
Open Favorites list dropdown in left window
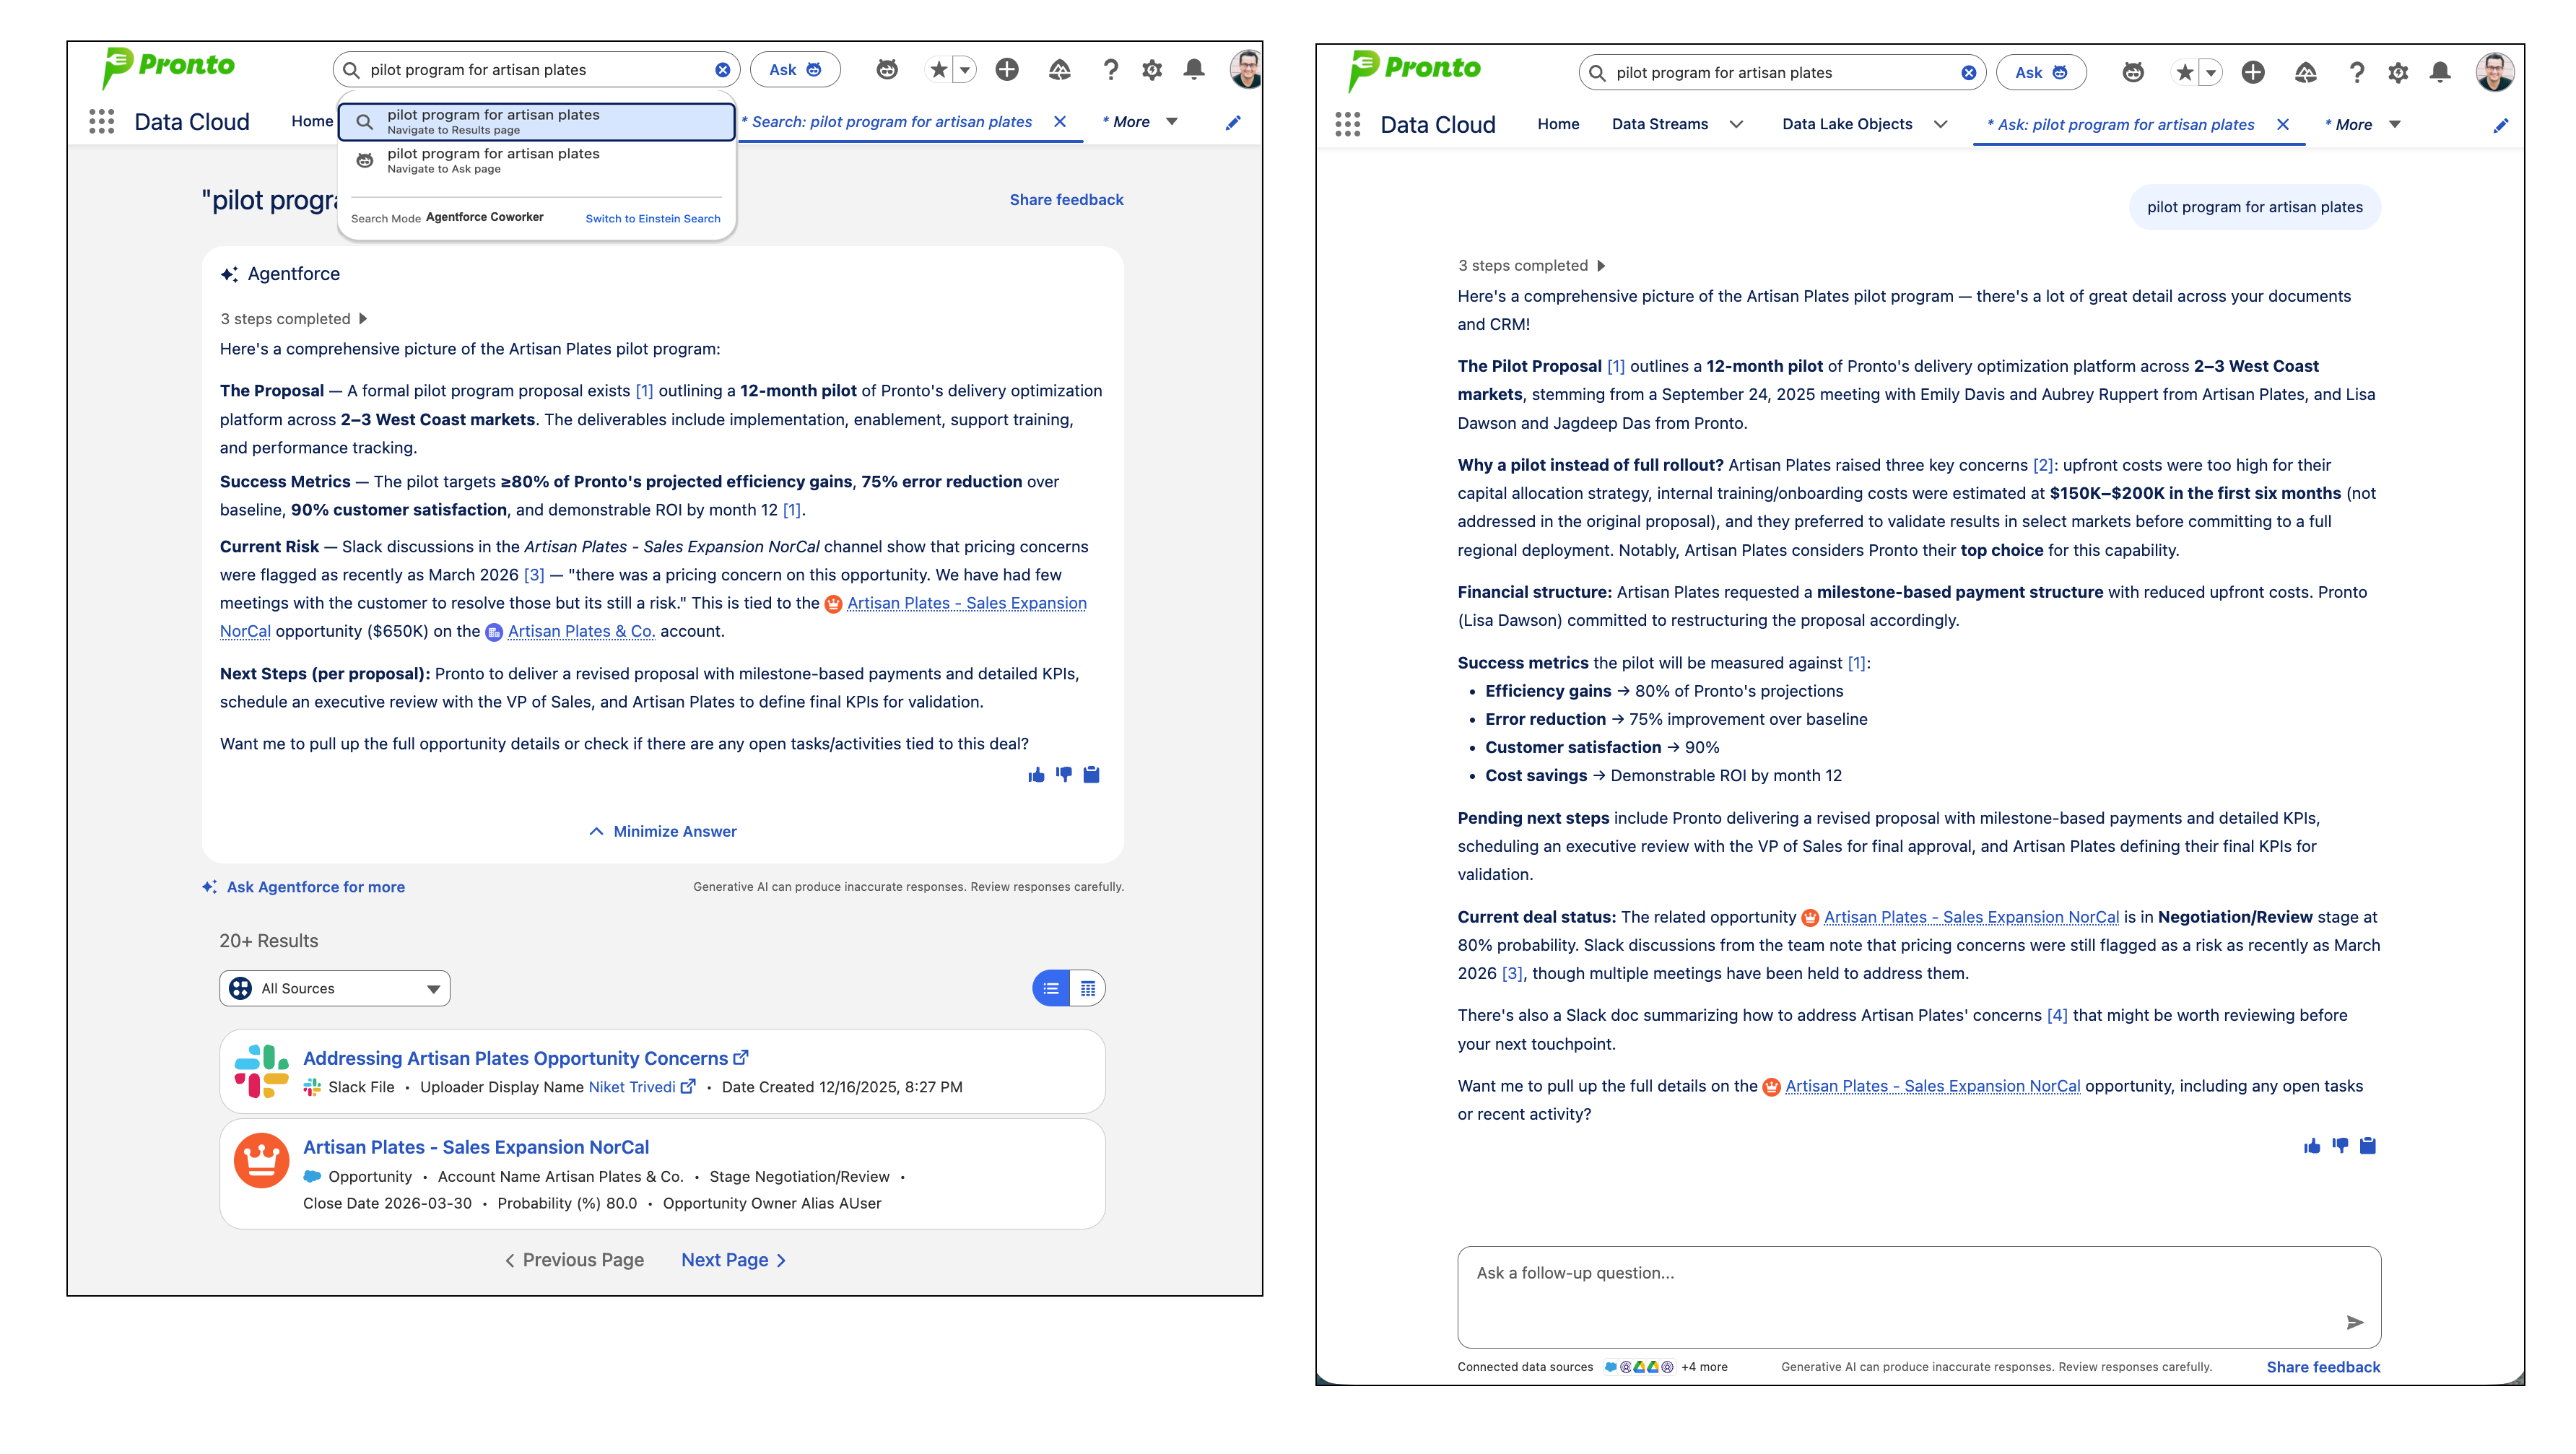click(x=965, y=70)
